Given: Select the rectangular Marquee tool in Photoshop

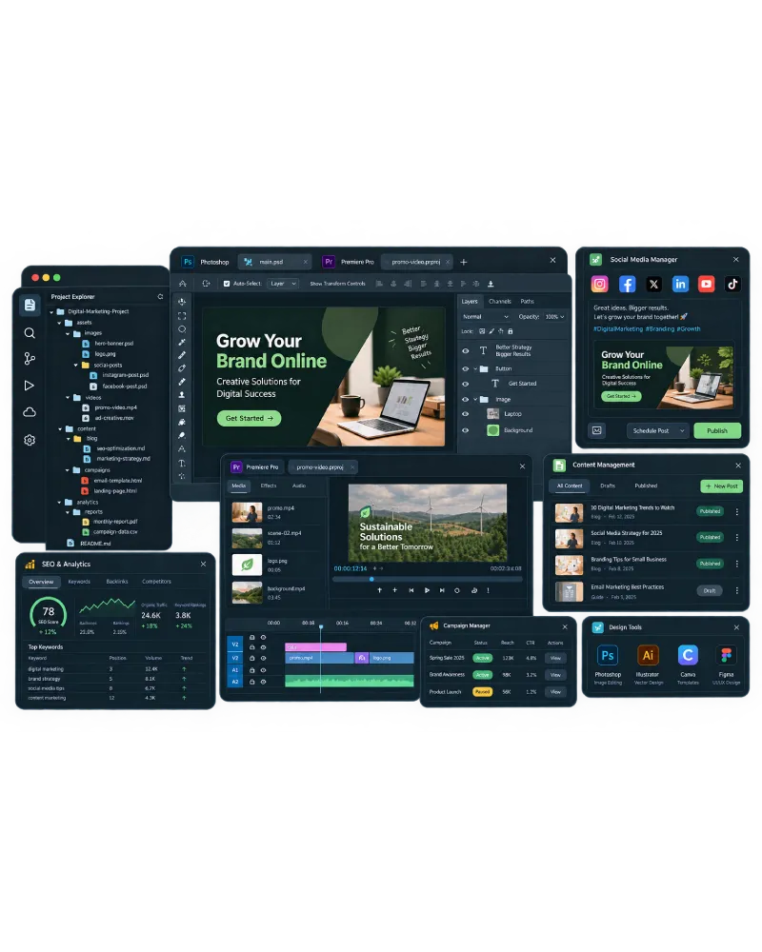Looking at the screenshot, I should pos(182,316).
